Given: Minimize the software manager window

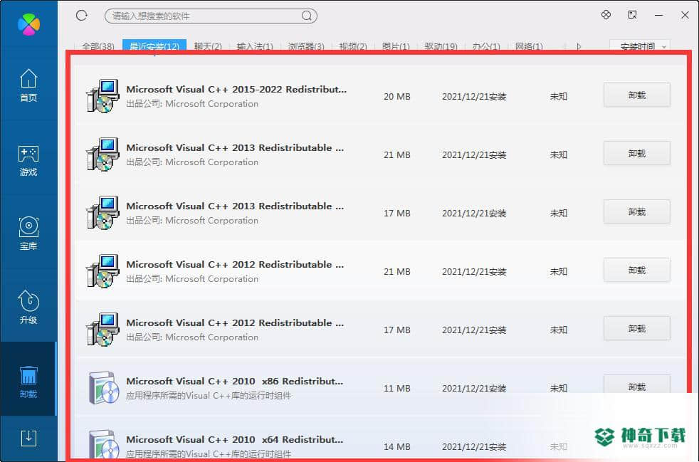Looking at the screenshot, I should point(659,15).
